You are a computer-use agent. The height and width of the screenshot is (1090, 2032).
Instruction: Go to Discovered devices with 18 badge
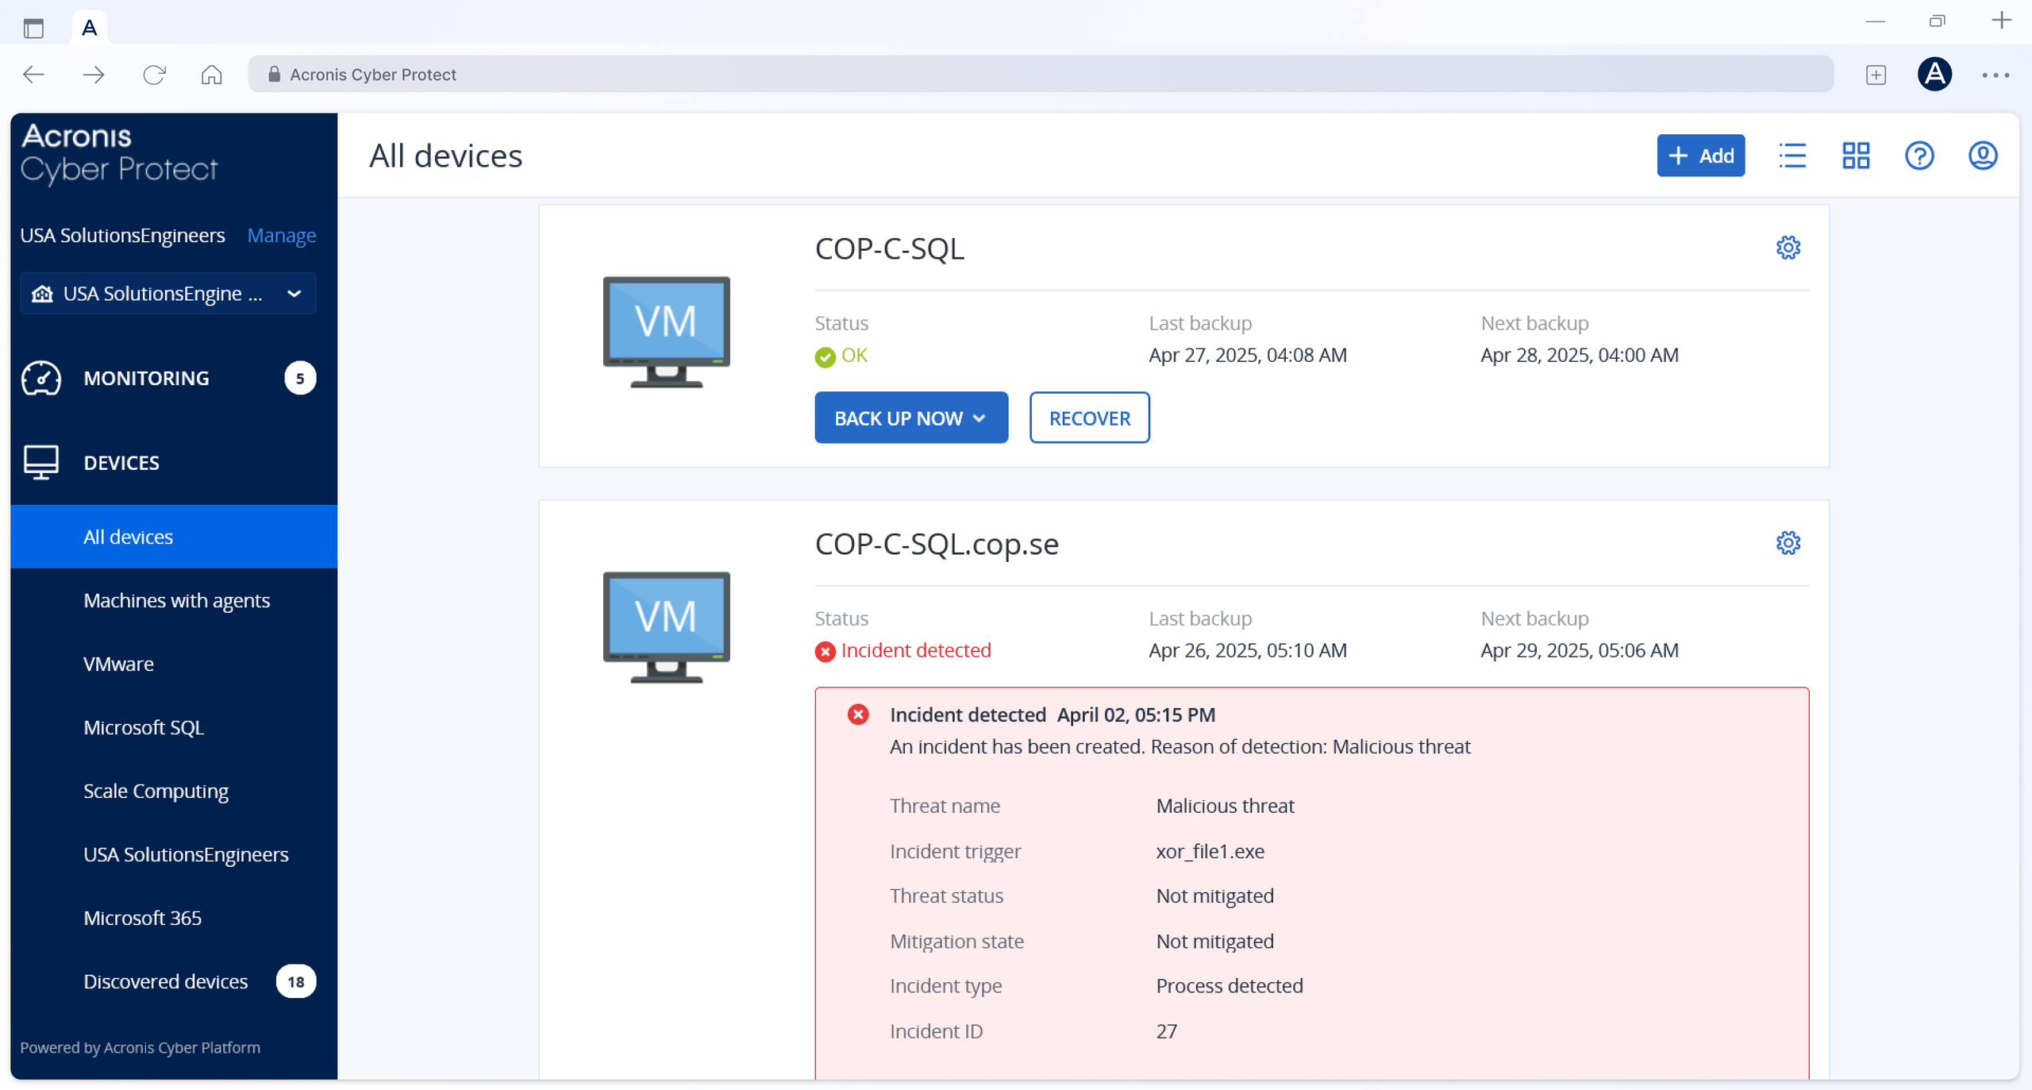[x=166, y=981]
